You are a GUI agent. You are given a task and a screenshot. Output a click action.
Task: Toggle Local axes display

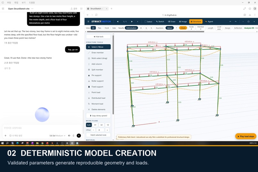[219, 28]
